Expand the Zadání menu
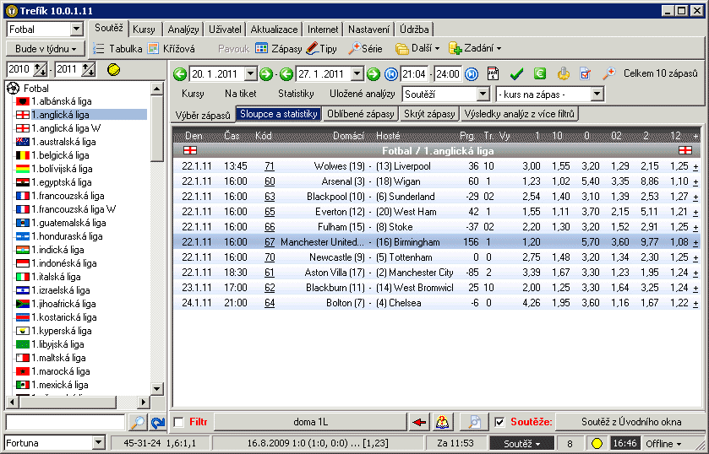The image size is (709, 454). (474, 48)
